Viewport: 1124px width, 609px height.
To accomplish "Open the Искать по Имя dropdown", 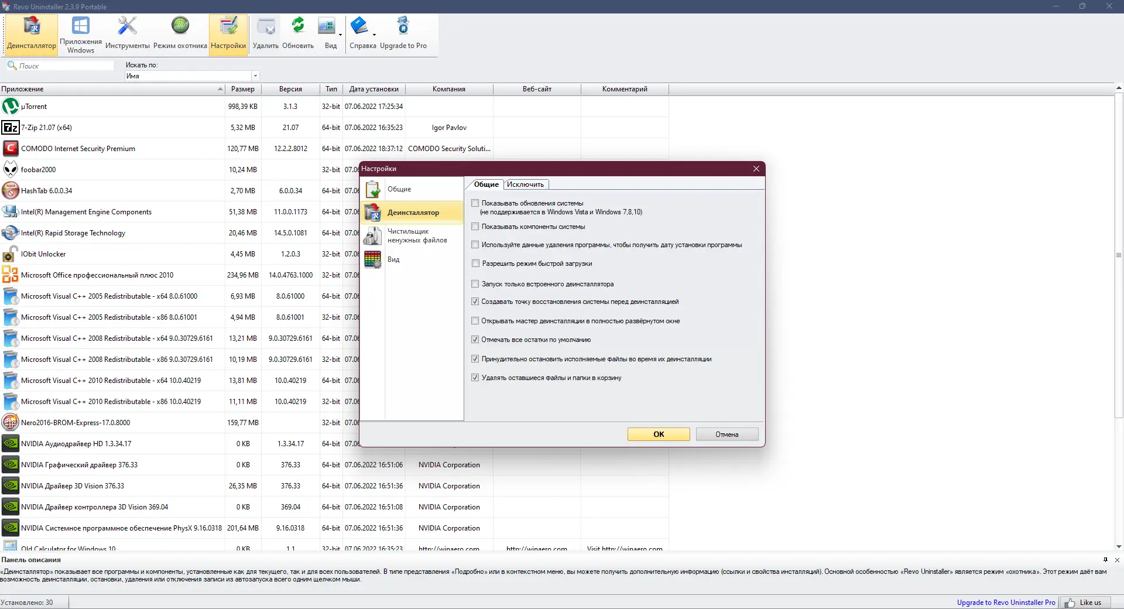I will tap(255, 76).
